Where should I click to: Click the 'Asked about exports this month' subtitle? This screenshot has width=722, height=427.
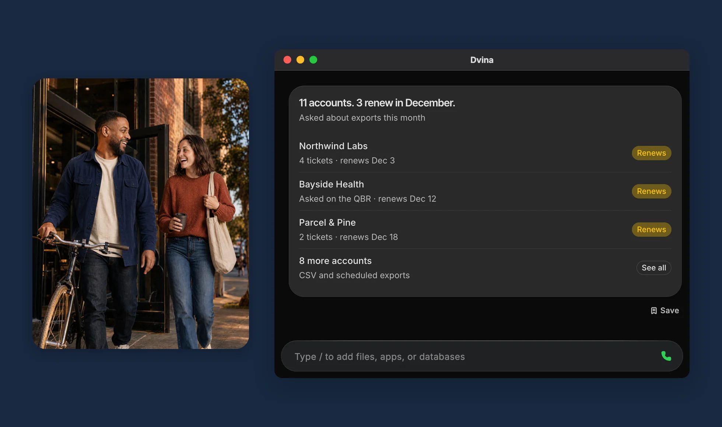pos(362,118)
